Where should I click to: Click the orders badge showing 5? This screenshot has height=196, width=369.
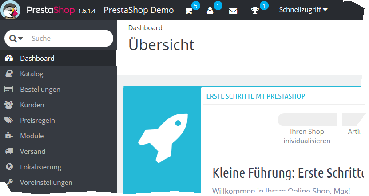(196, 6)
